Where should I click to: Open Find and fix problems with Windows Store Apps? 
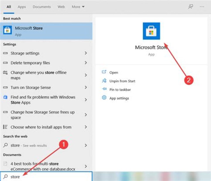click(46, 100)
